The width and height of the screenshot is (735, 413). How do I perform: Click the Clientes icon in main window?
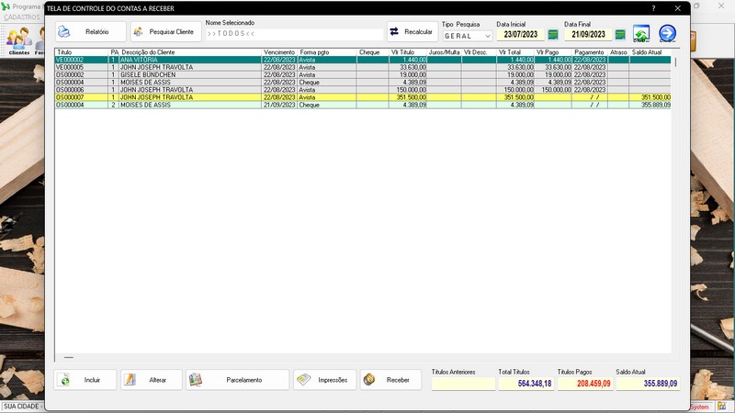coord(18,41)
